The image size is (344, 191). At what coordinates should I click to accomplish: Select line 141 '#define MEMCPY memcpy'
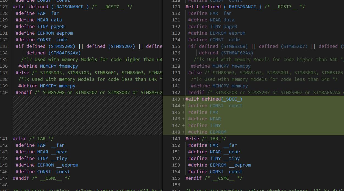(219, 86)
